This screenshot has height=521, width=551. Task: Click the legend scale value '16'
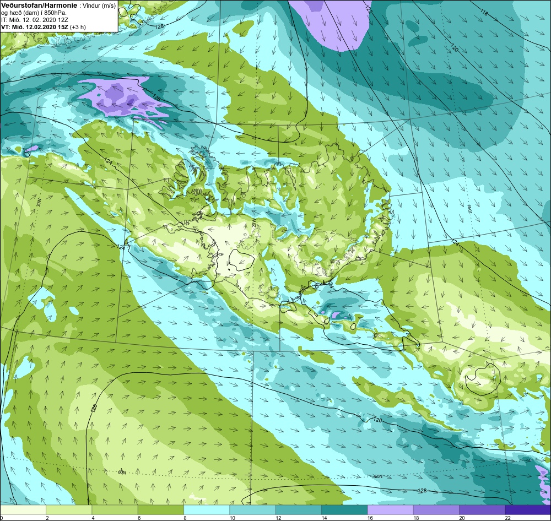pos(370,518)
